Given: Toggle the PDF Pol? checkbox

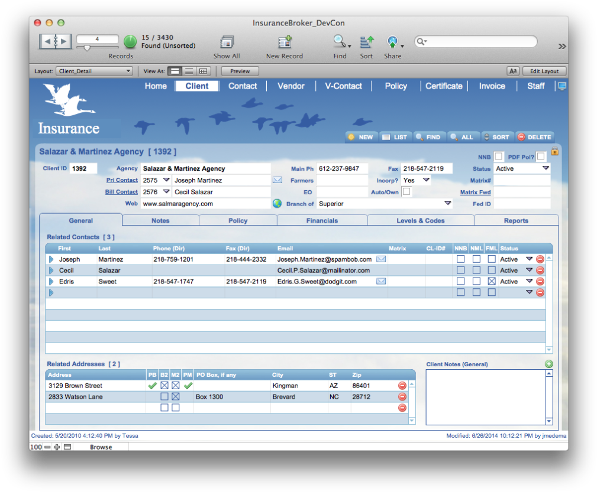Looking at the screenshot, I should 541,157.
